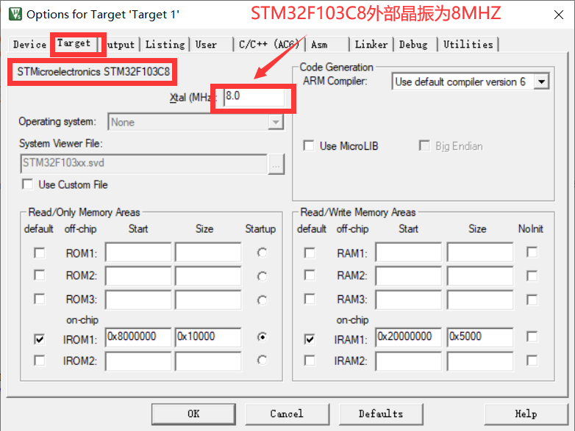
Task: Enable NoInit for RAM1
Action: click(x=532, y=253)
